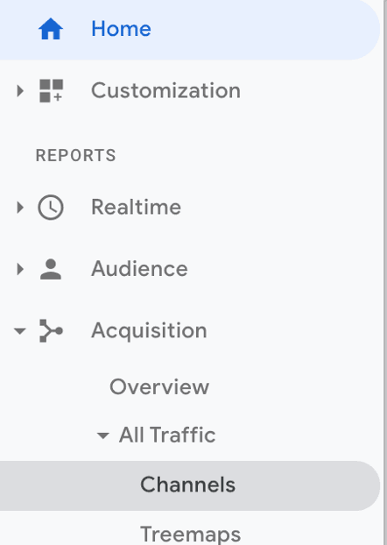This screenshot has width=387, height=545.
Task: Click the blue Home house icon
Action: [x=51, y=29]
